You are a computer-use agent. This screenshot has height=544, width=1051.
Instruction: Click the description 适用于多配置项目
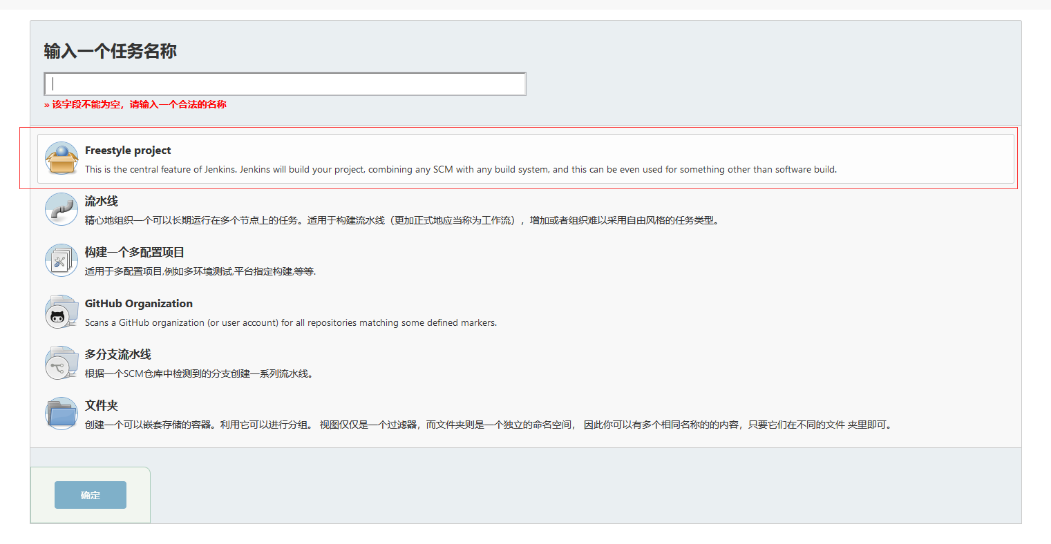200,271
